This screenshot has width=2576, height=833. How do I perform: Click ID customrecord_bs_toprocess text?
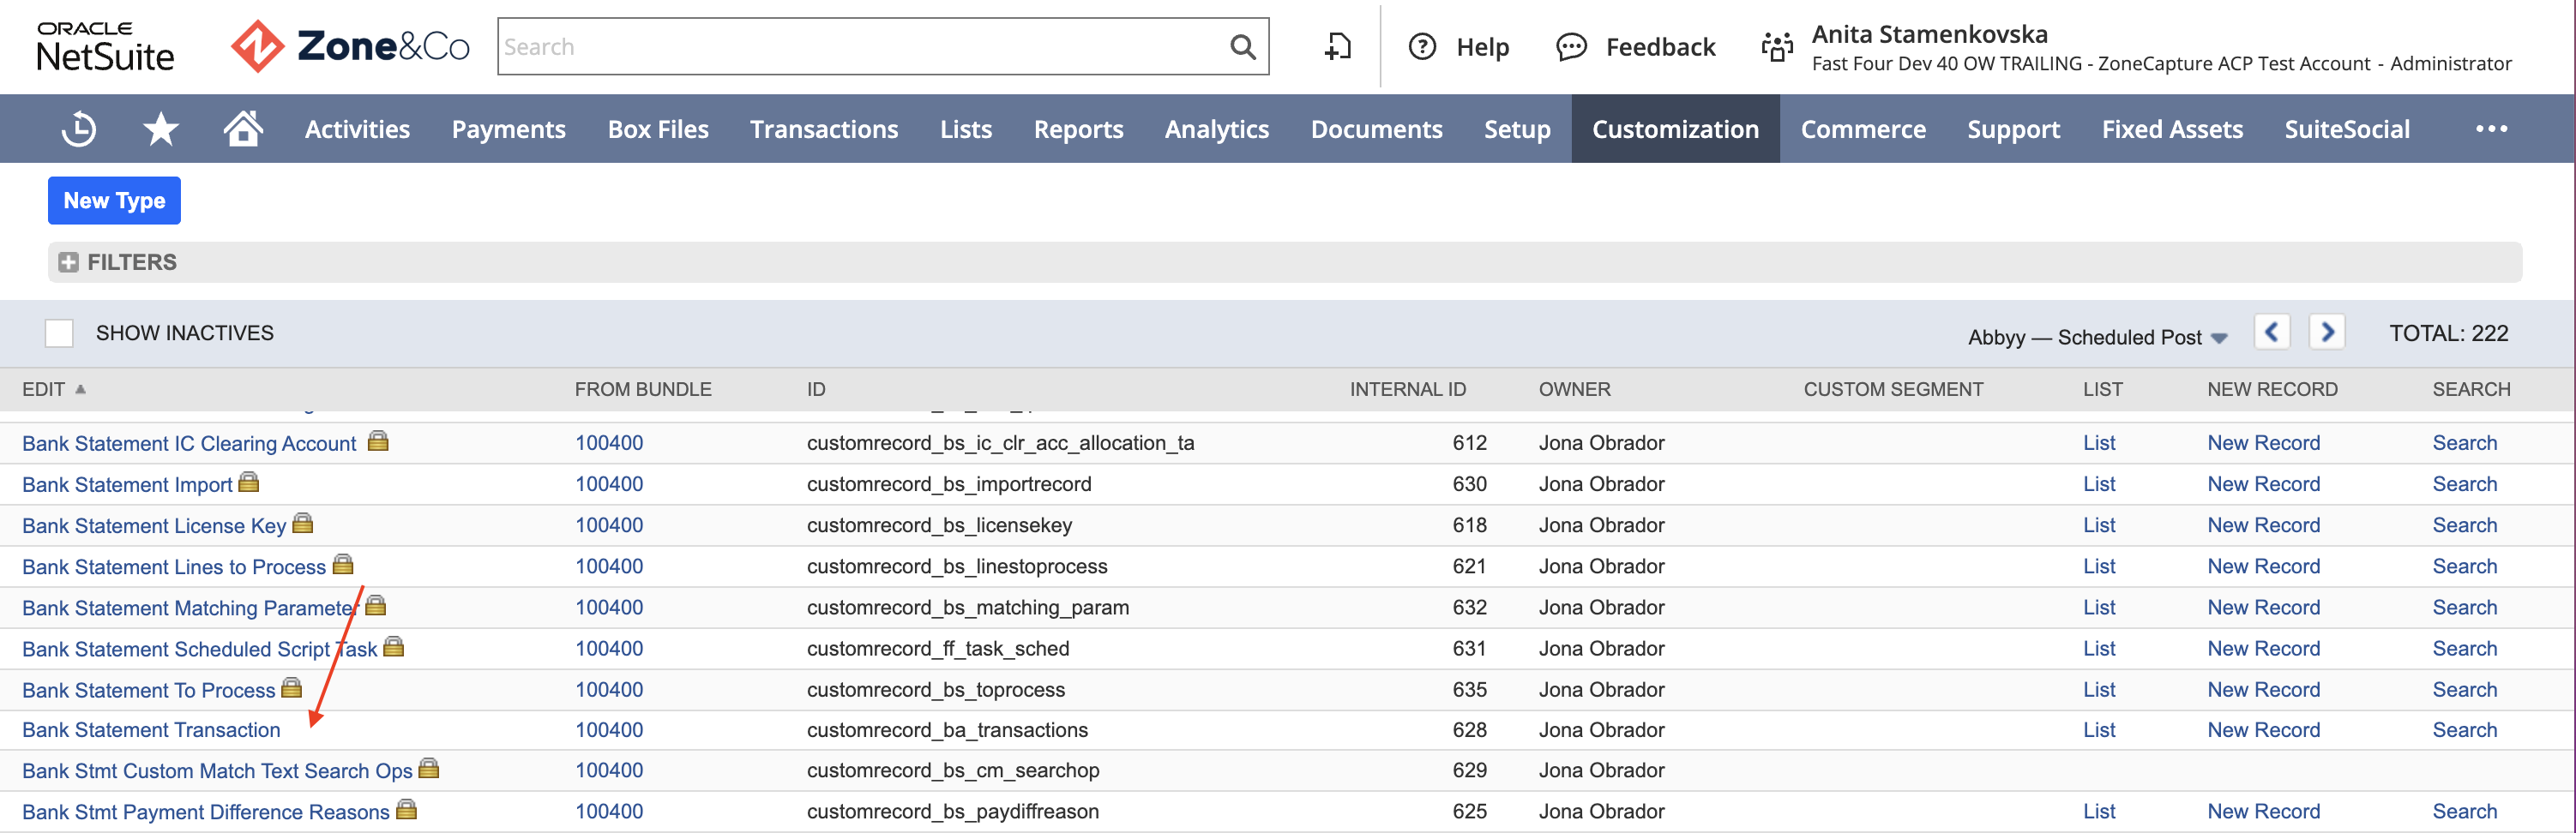coord(936,690)
